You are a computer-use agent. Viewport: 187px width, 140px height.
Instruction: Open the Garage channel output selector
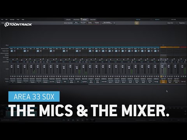click(x=156, y=79)
